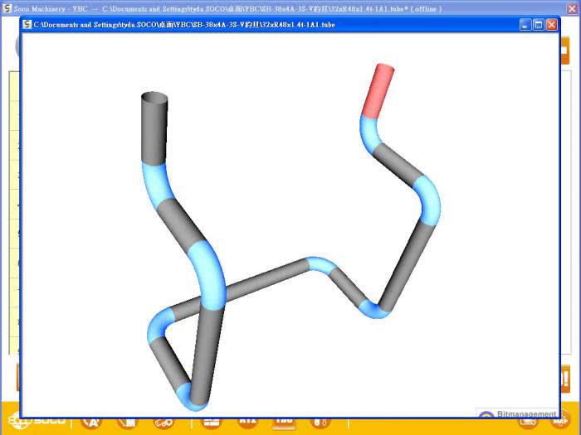The image size is (581, 435).
Task: Click the Bitmanagement logo in the viewer
Action: [517, 414]
